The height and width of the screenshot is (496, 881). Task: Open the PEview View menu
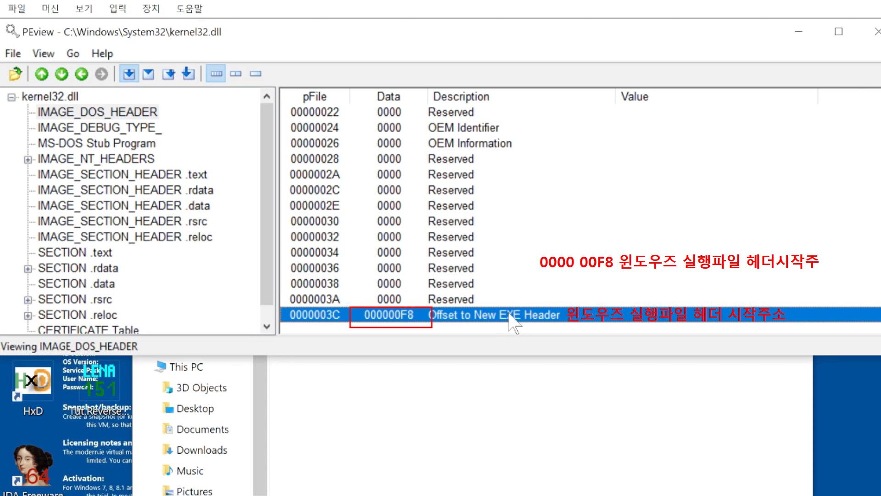point(43,53)
